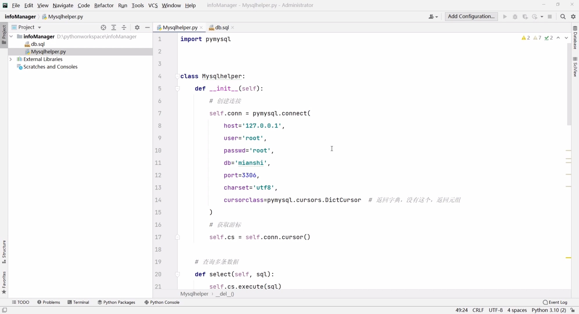Click Collapse All in Project panel
The image size is (579, 314).
tap(124, 27)
